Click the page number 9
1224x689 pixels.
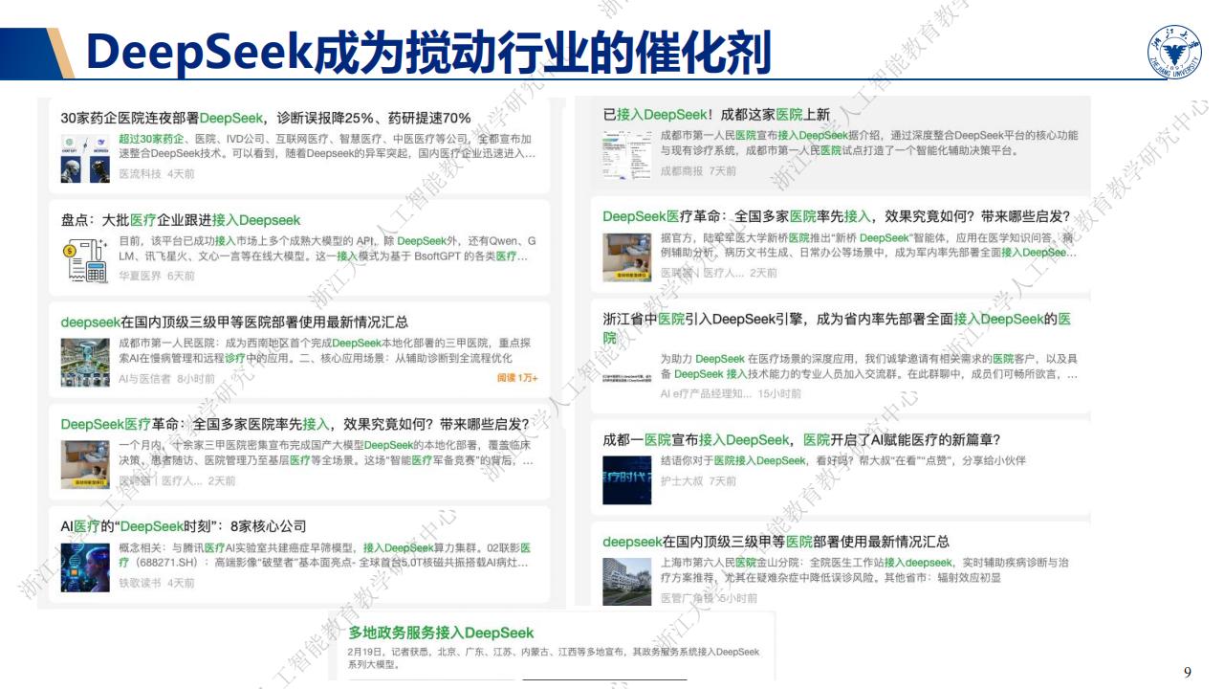(x=1188, y=672)
